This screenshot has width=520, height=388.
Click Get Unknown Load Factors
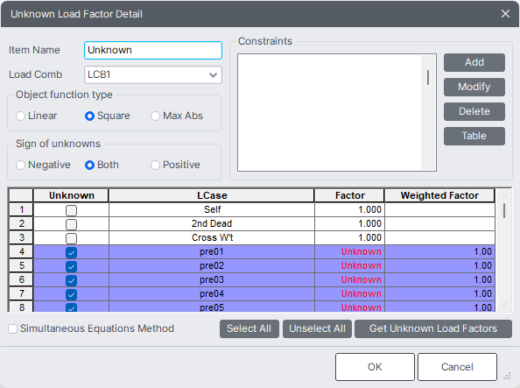coord(433,329)
